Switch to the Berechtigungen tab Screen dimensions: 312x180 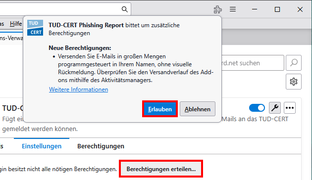coord(101,146)
